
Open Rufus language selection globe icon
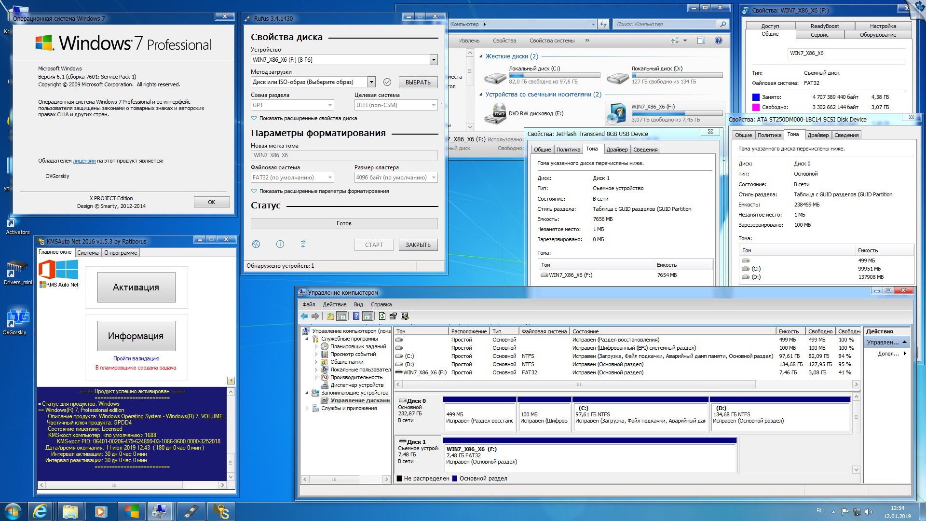256,244
